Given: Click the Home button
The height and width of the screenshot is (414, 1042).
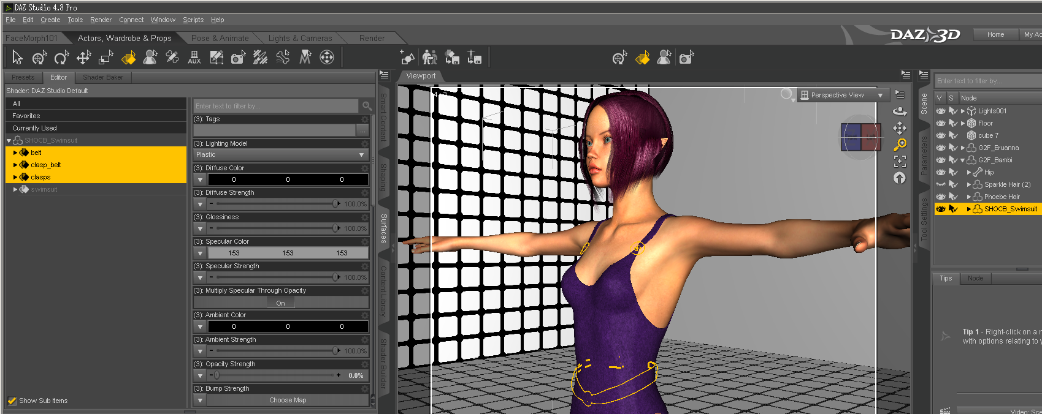Looking at the screenshot, I should (x=995, y=34).
